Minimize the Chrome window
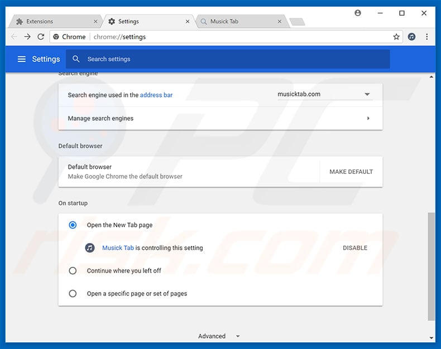Screen dimensions: 441x349 pos(380,13)
